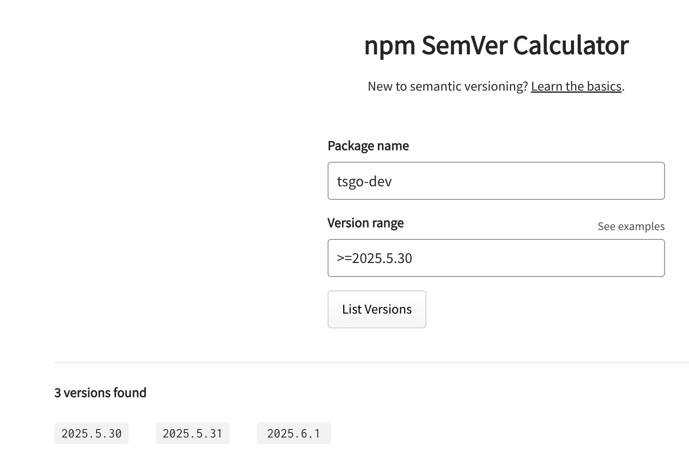This screenshot has width=689, height=467.
Task: Click the >= operator in Version range field
Action: click(344, 258)
